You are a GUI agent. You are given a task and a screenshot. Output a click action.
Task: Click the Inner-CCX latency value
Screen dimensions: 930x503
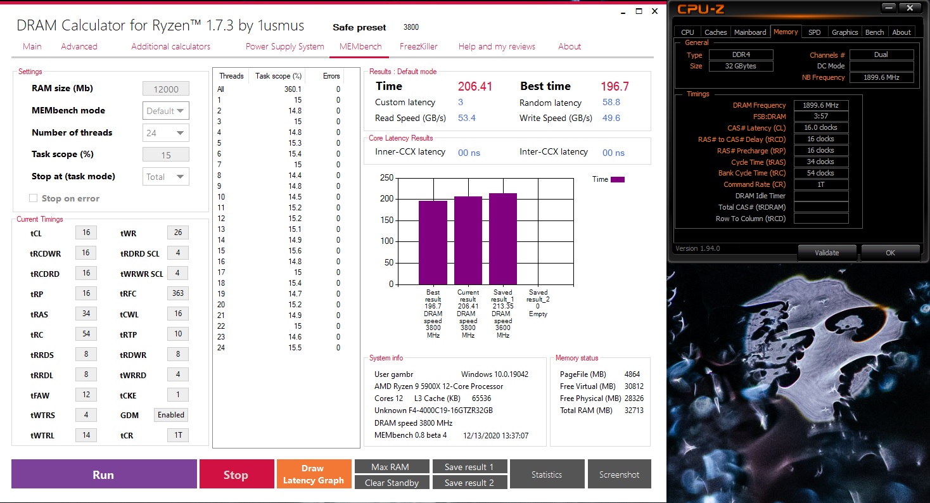(469, 153)
